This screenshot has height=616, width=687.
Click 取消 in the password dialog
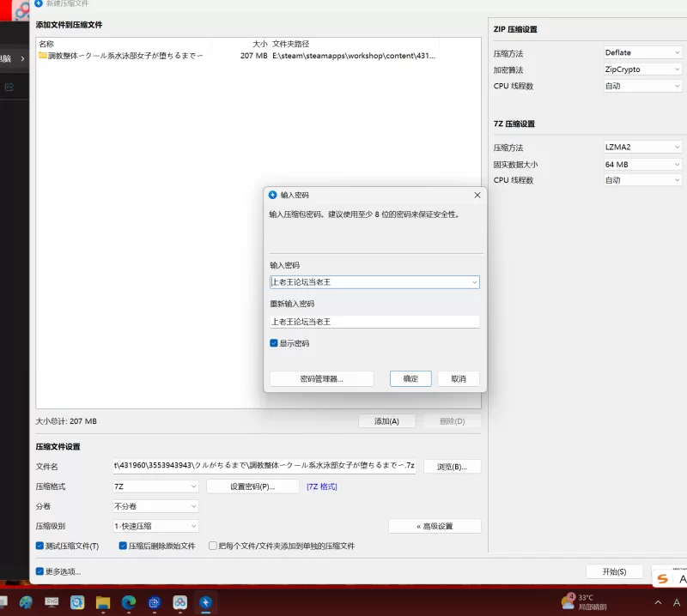tap(459, 378)
